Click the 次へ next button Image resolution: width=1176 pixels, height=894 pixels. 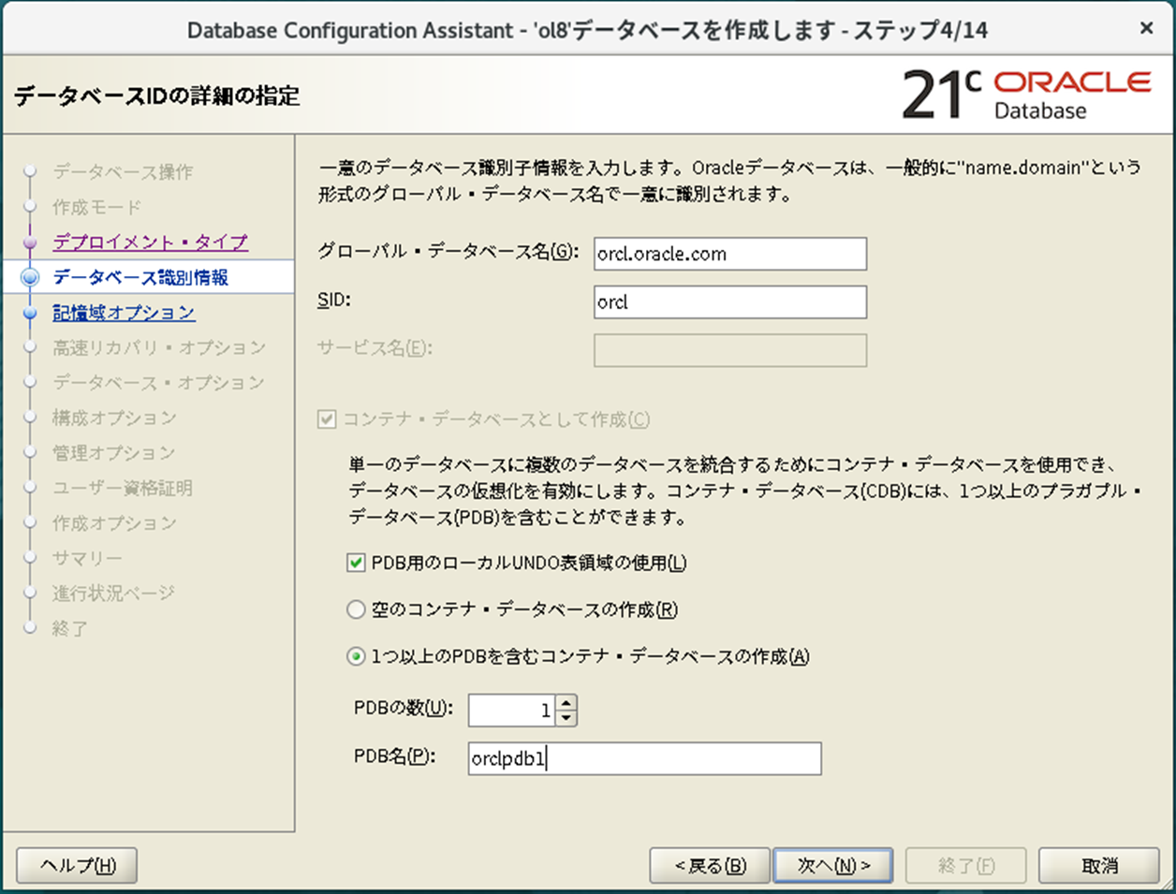coord(833,866)
